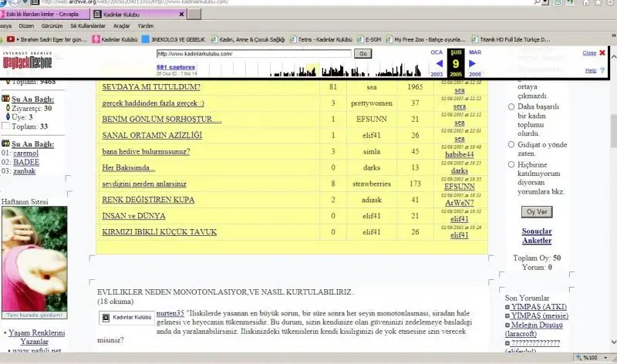
Task: Switch to the 'Eski iki ilardan kimler' tab
Action: point(44,14)
